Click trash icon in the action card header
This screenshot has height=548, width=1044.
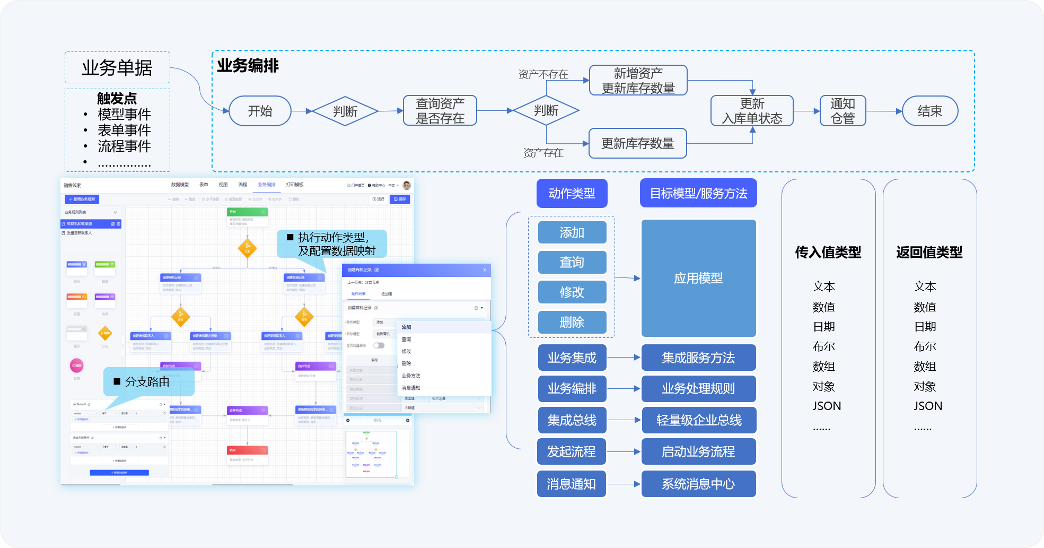pos(476,308)
